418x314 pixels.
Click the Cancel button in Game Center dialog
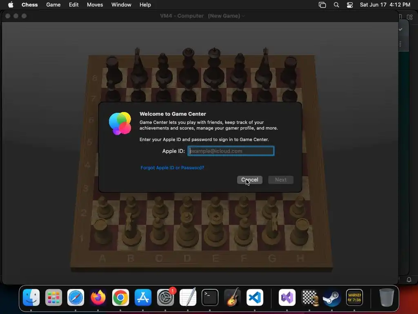point(249,180)
